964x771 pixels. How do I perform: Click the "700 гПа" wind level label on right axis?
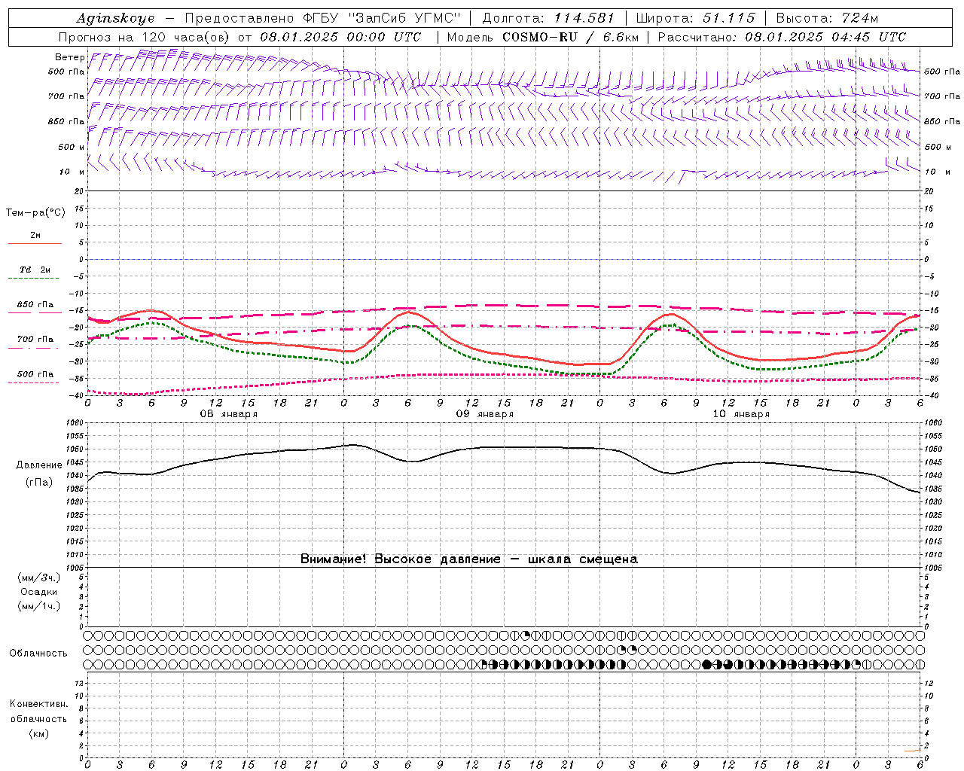(942, 96)
